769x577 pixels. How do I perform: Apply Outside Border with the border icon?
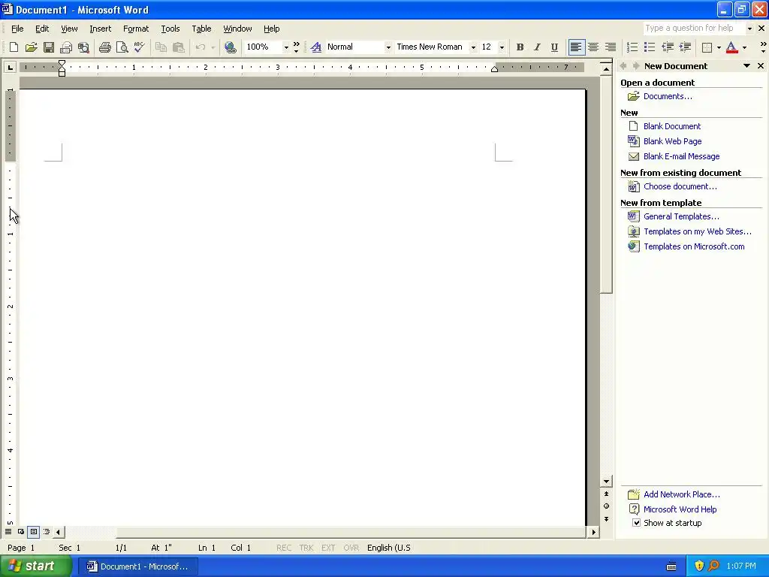(x=707, y=47)
